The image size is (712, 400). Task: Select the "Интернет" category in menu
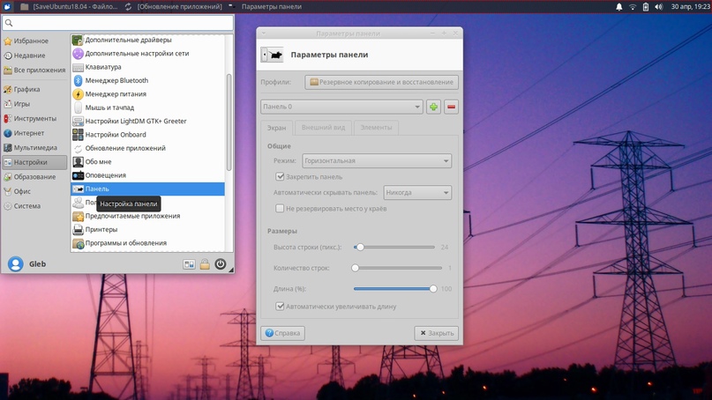coord(29,133)
